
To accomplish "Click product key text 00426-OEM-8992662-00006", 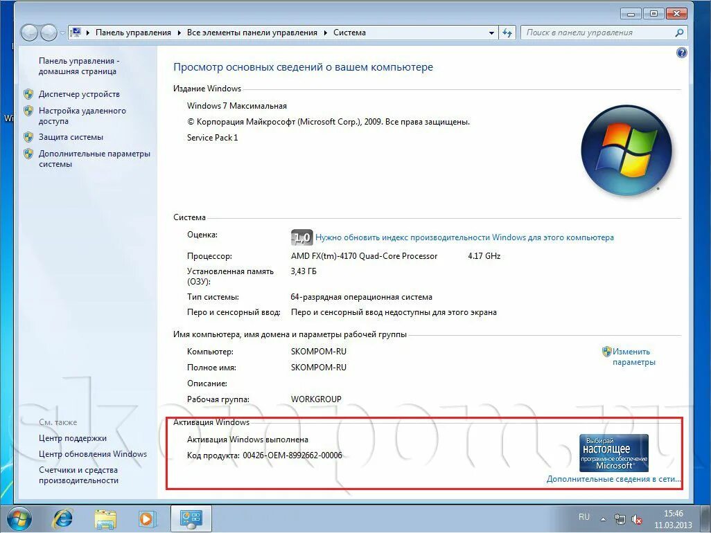I will (292, 455).
